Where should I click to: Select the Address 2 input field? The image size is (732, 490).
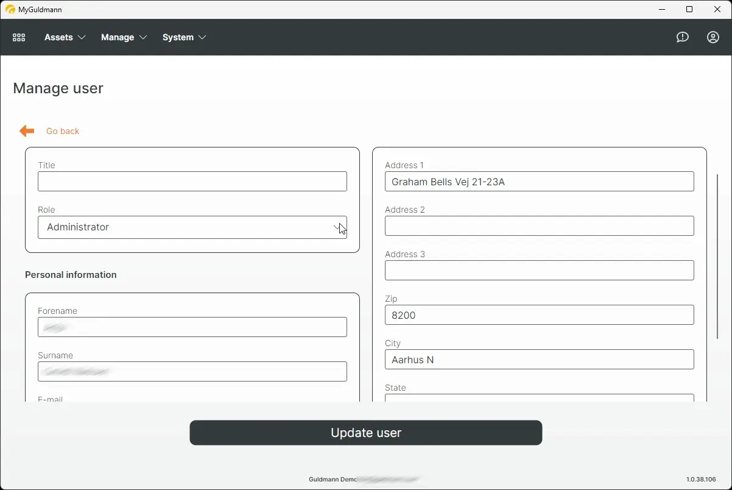(540, 225)
